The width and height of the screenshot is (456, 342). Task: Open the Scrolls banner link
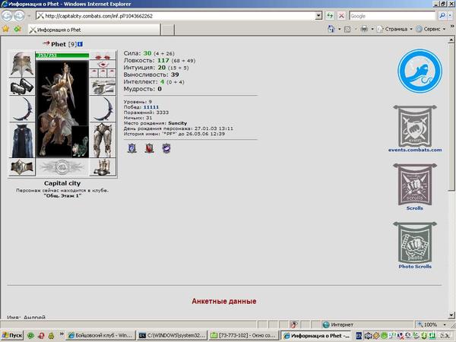(x=415, y=187)
